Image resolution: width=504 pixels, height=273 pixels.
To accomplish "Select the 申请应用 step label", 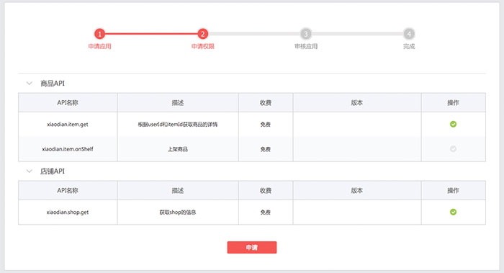I will coord(99,46).
